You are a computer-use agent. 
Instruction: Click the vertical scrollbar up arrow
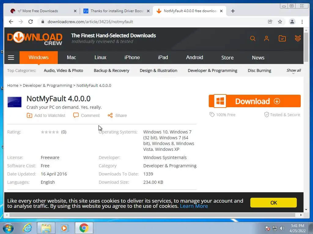[x=306, y=30]
